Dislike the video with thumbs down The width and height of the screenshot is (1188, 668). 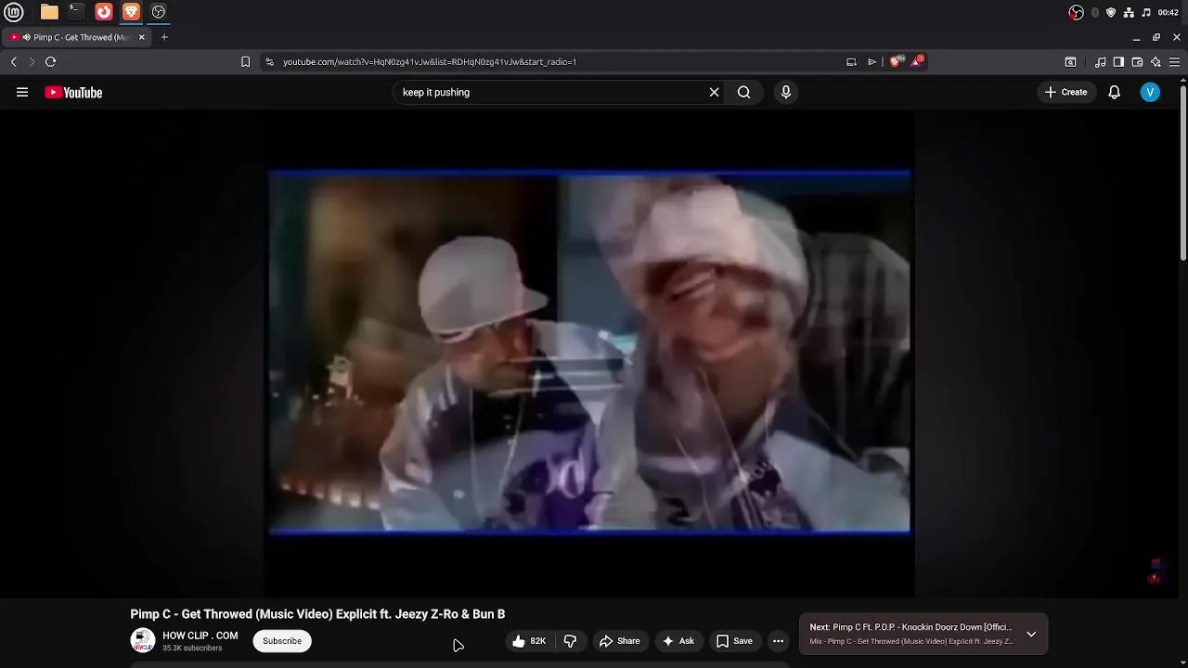[570, 641]
